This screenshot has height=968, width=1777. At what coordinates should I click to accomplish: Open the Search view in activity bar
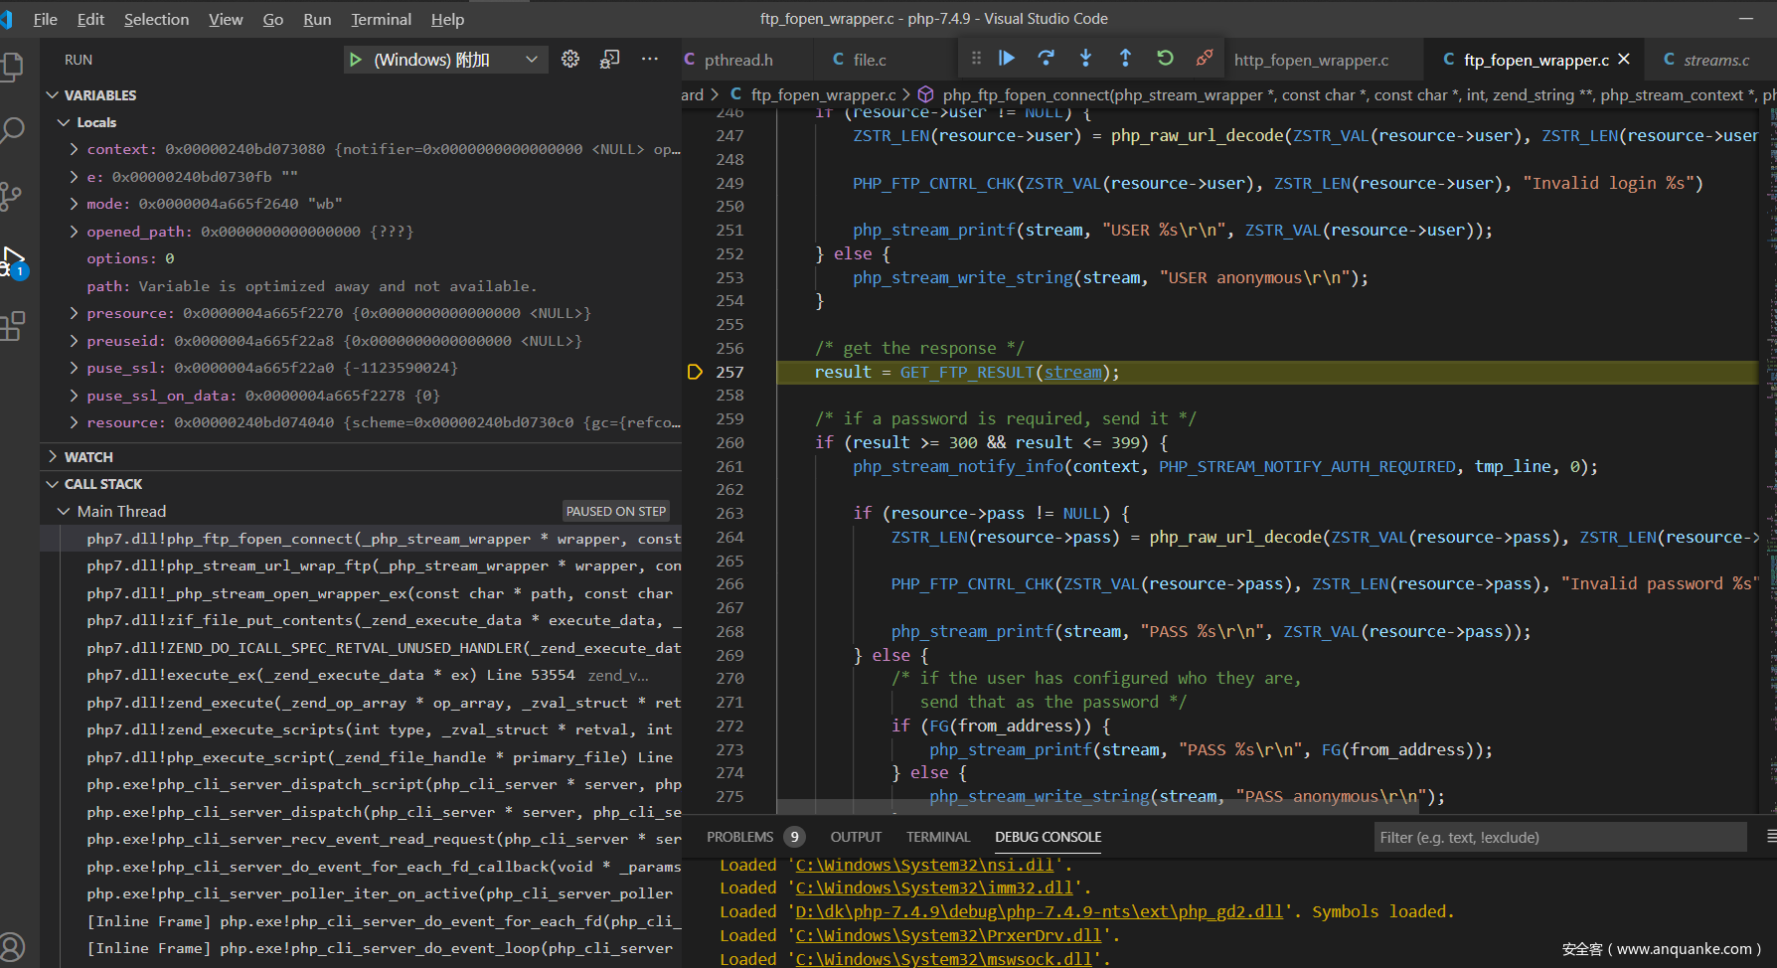pyautogui.click(x=14, y=130)
